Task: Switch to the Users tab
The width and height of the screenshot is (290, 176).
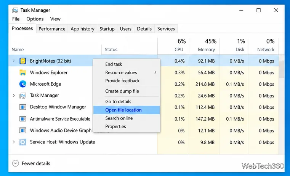Action: (x=126, y=29)
